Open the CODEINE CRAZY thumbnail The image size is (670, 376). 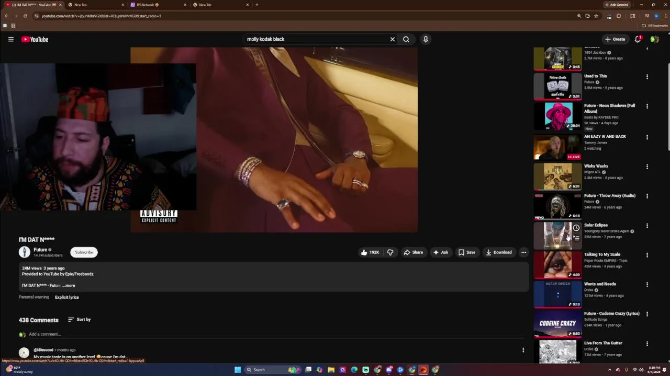point(557,324)
